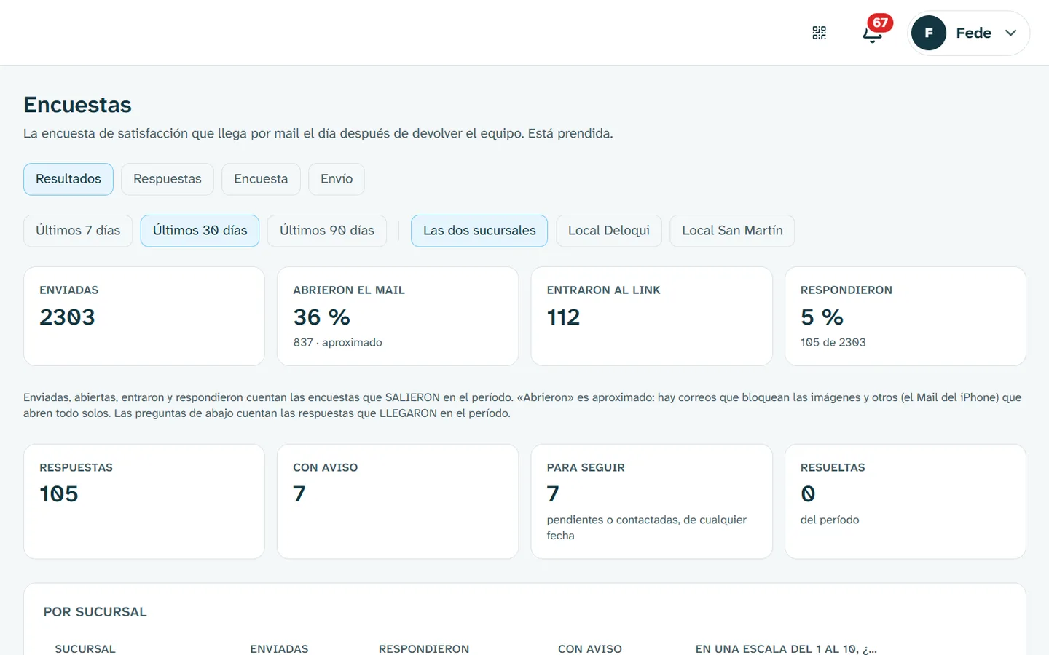Click the Sucursal column header

[x=85, y=648]
